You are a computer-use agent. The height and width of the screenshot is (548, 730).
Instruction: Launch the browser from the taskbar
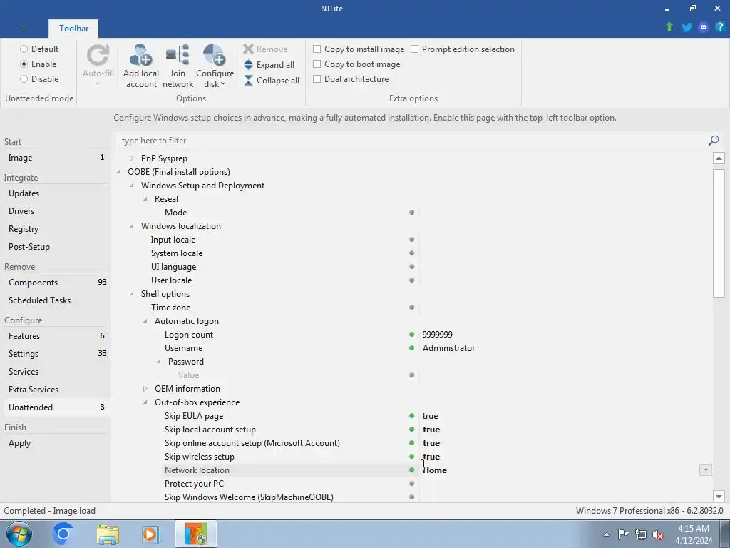tap(63, 534)
